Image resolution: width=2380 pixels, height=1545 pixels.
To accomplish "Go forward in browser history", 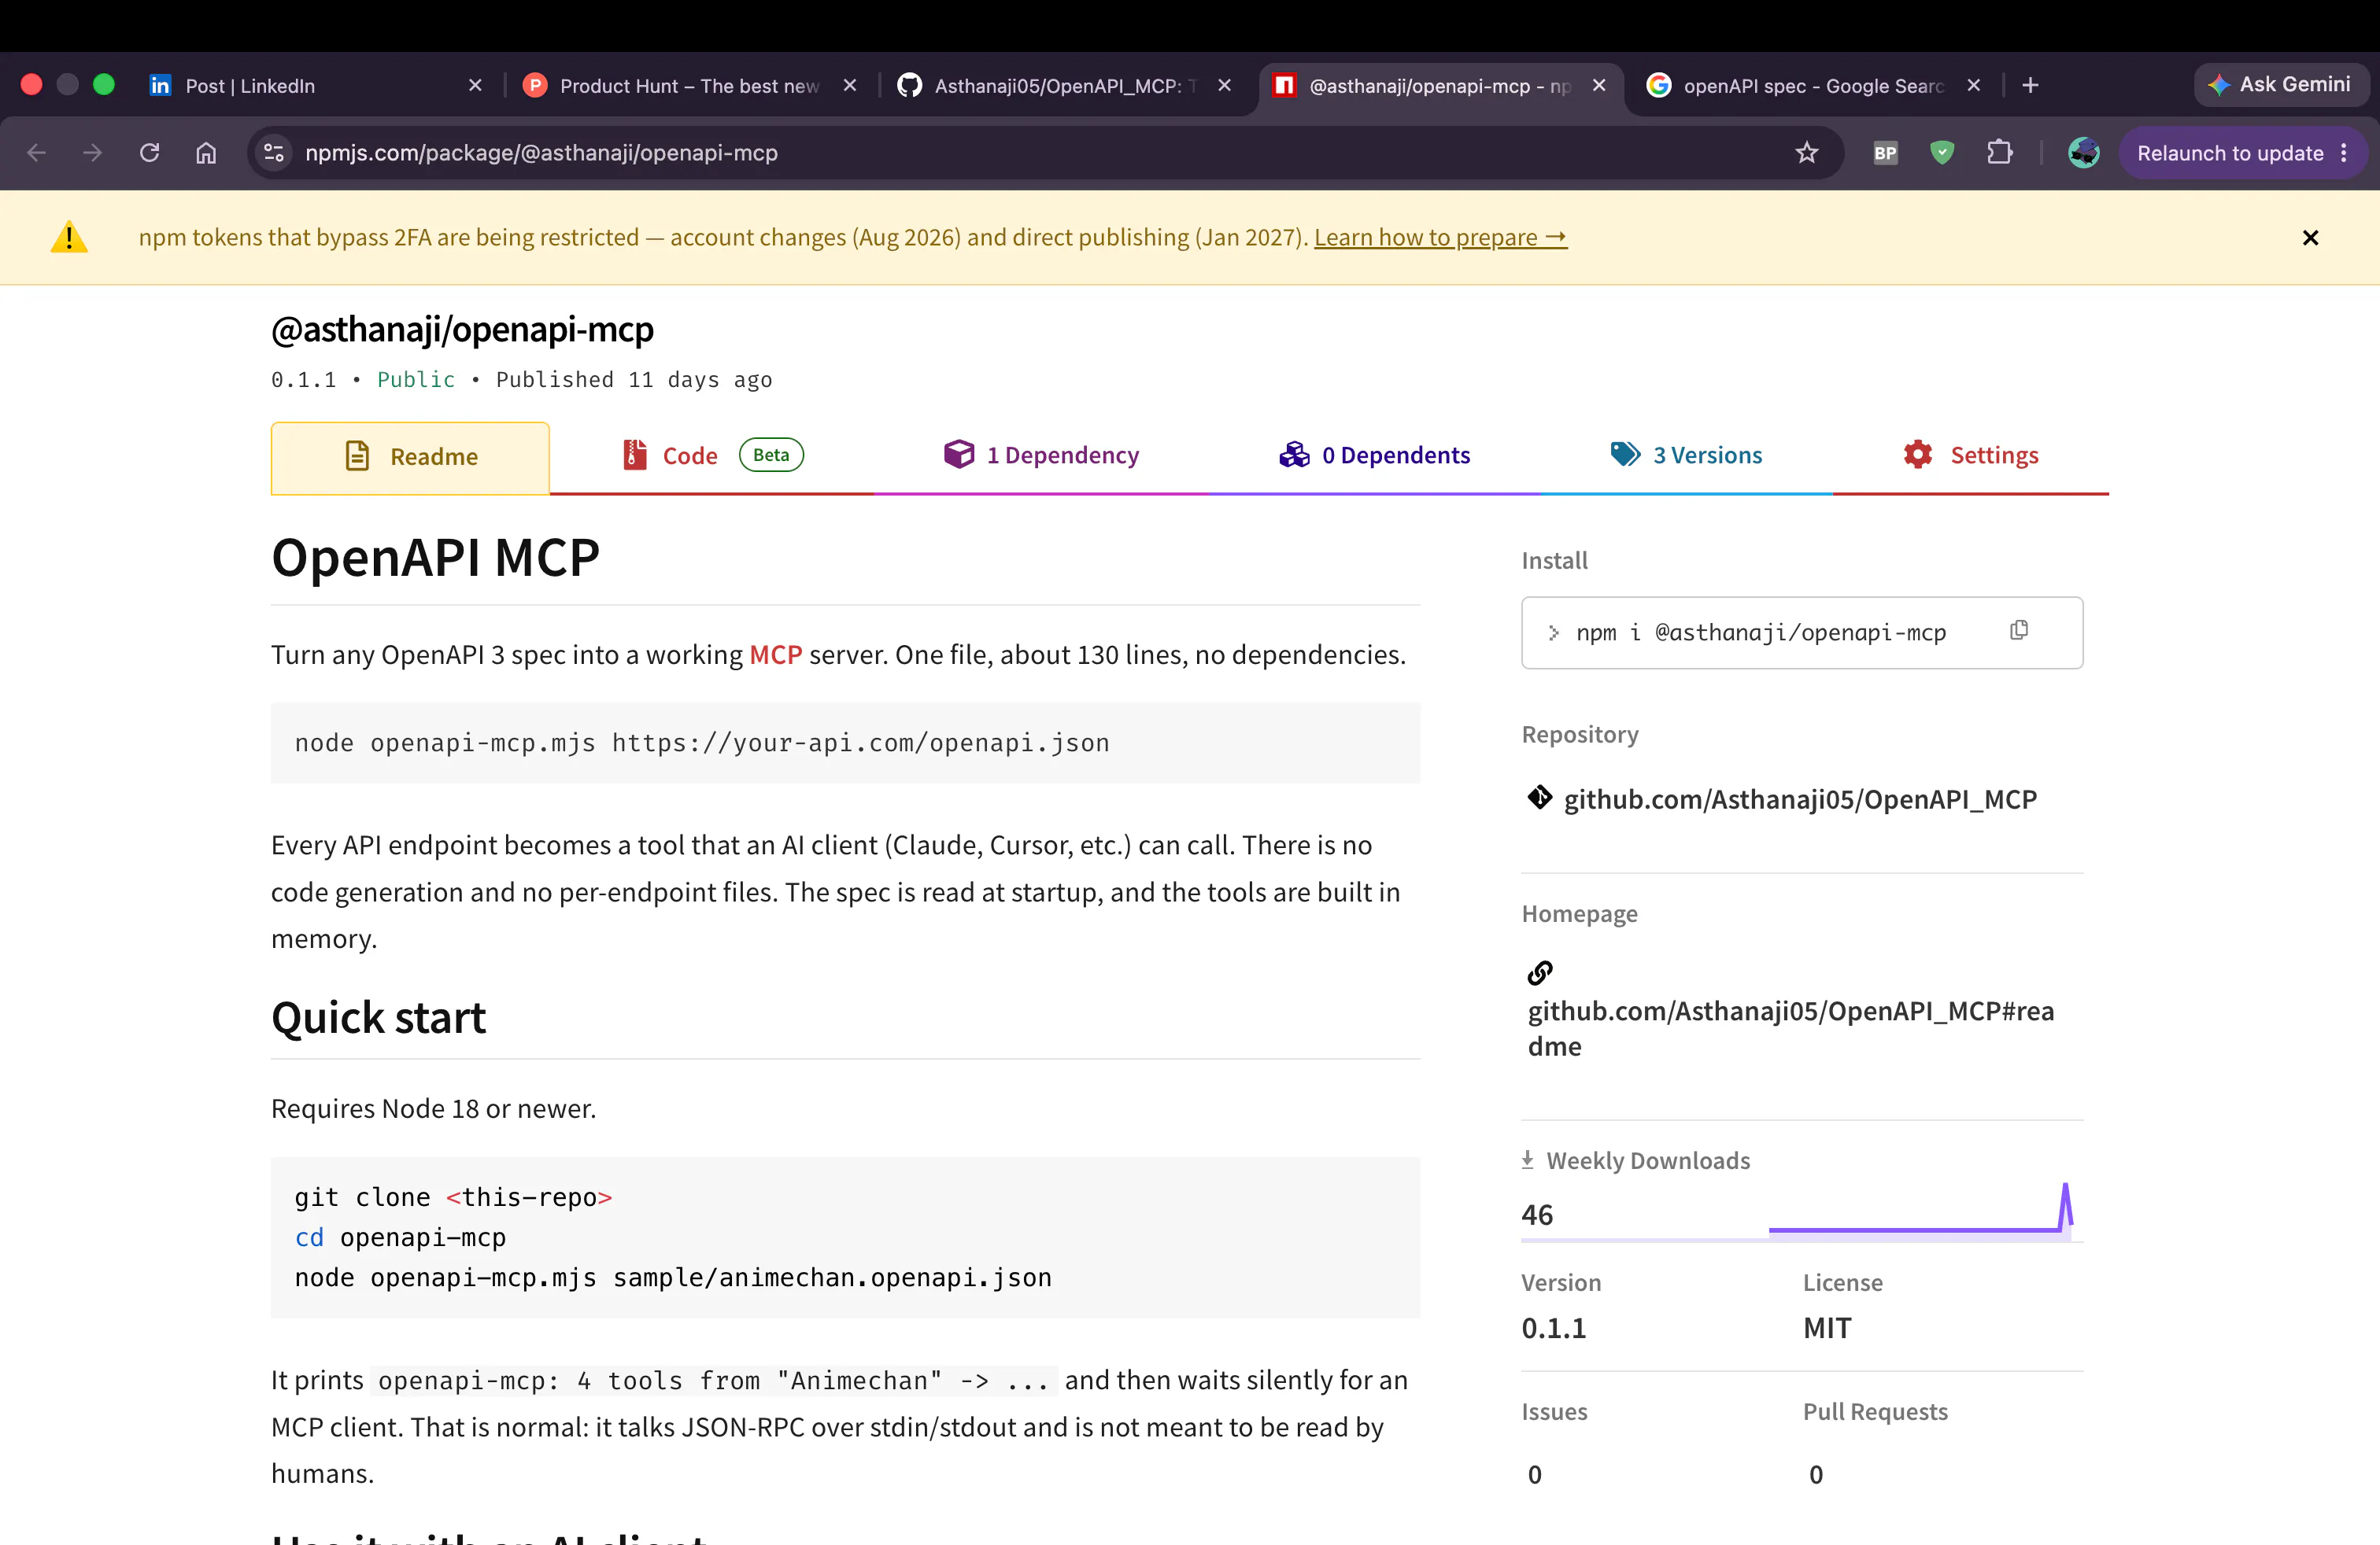I will click(x=93, y=153).
